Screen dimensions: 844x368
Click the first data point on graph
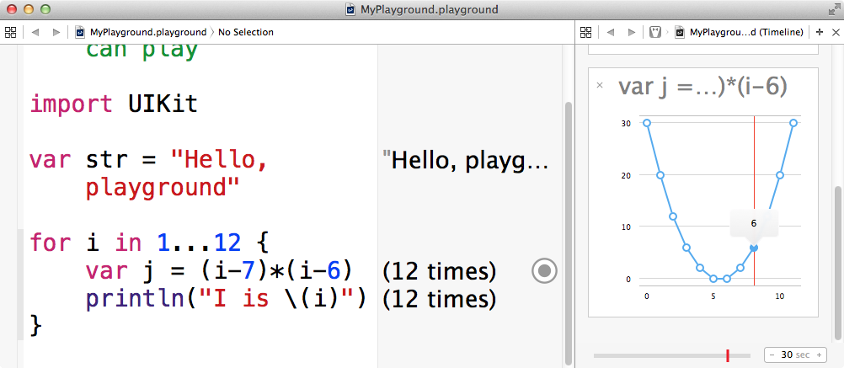tap(647, 123)
